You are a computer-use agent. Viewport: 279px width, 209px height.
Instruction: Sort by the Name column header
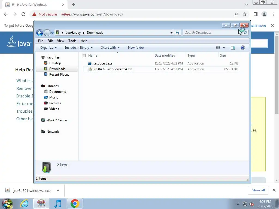93,56
